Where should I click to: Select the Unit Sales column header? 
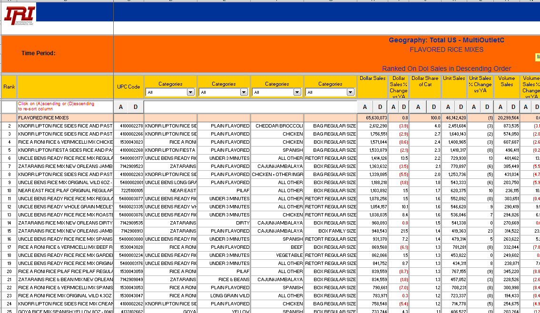pos(454,87)
